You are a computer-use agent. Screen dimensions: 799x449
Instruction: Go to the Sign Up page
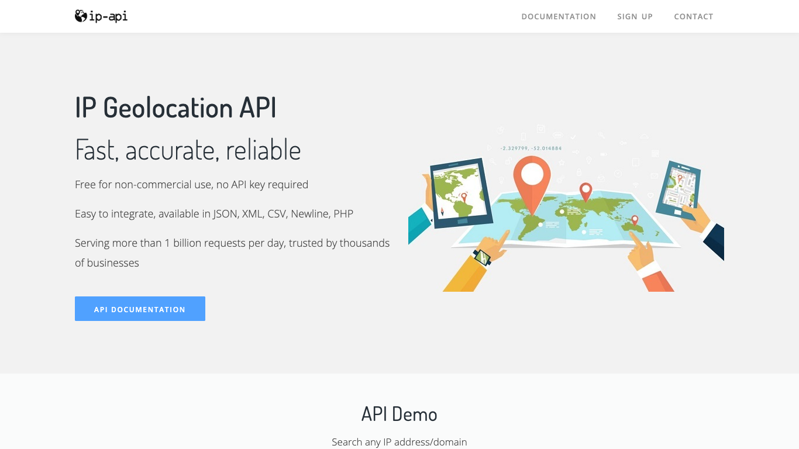point(635,16)
